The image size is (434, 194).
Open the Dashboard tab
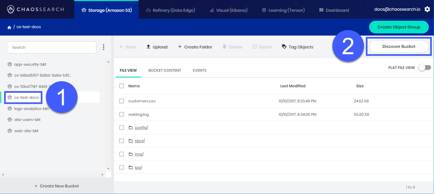tap(334, 10)
